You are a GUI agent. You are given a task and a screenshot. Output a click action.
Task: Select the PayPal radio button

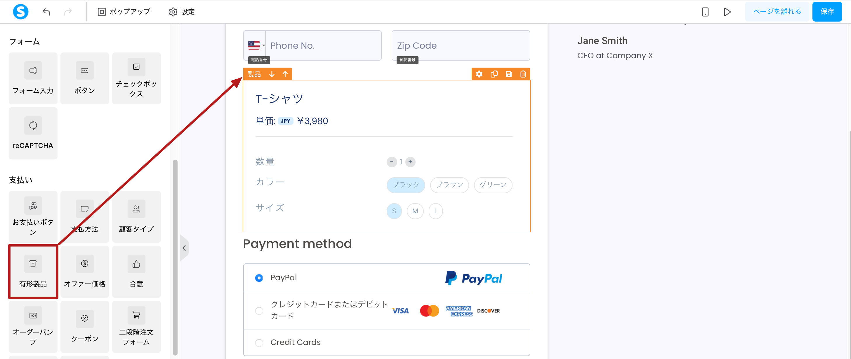click(259, 278)
